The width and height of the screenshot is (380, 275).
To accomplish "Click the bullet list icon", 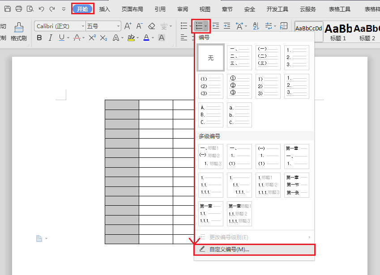I will pos(184,26).
